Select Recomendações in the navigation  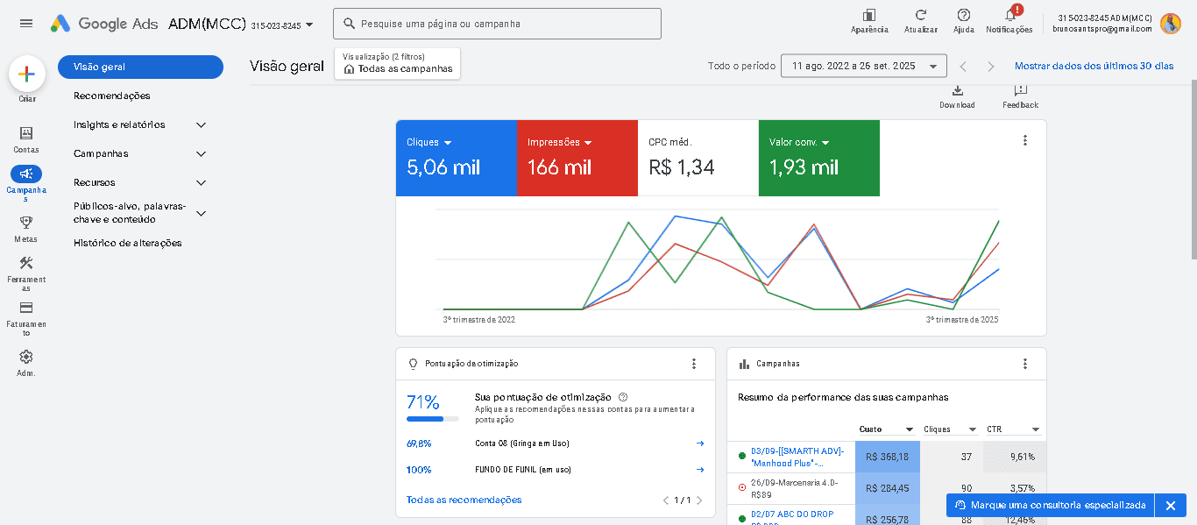[112, 96]
